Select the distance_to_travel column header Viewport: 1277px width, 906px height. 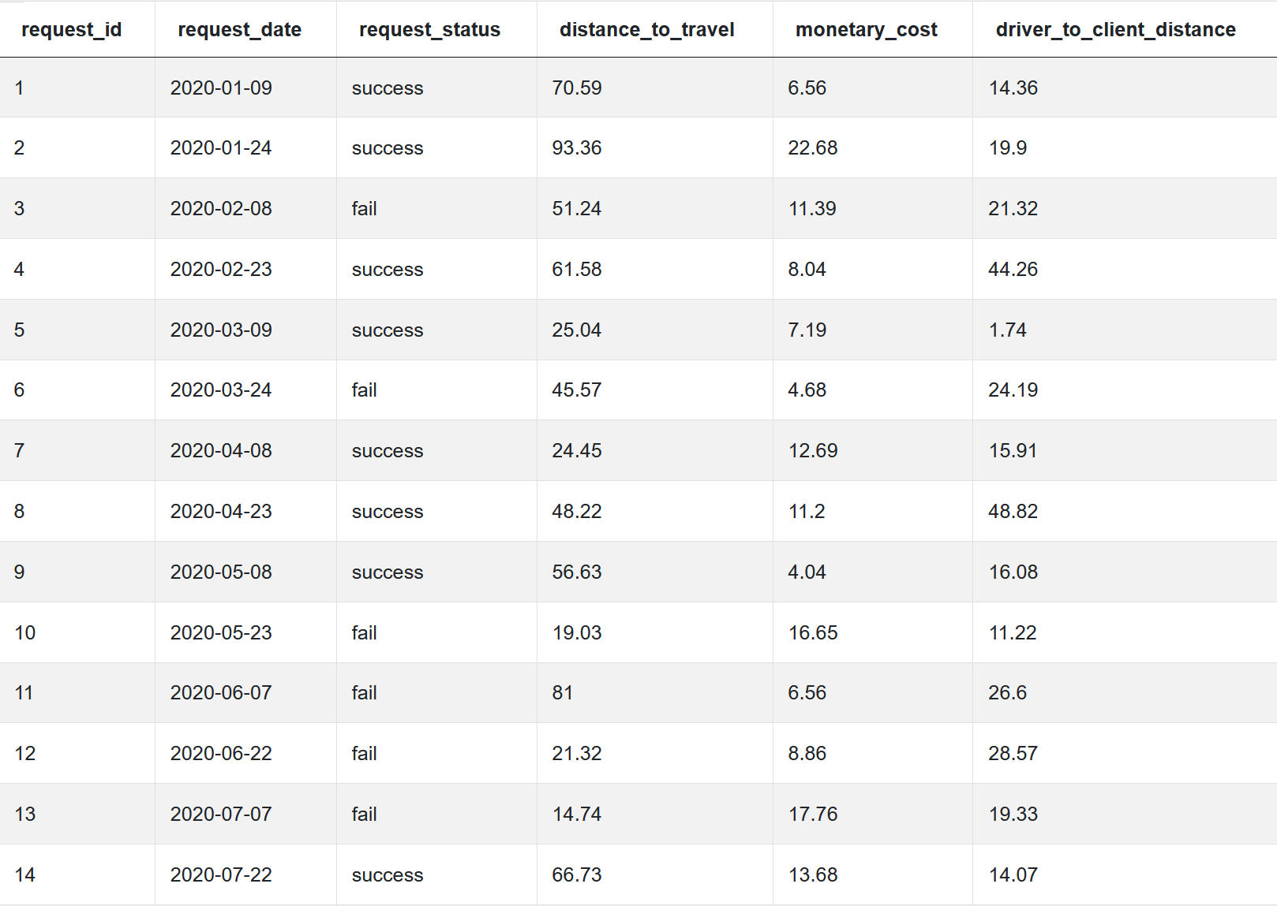(x=647, y=30)
